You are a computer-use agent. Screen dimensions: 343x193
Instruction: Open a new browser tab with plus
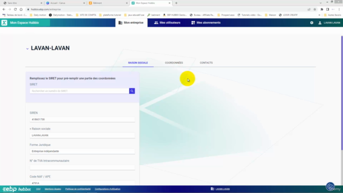(176, 3)
